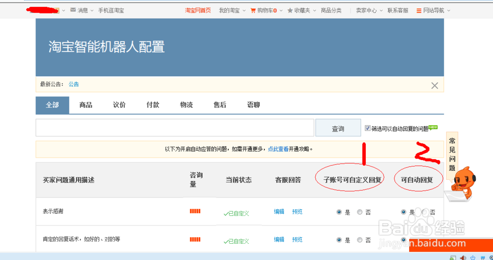Click the shopping cart icon
The image size is (493, 260).
(x=253, y=10)
